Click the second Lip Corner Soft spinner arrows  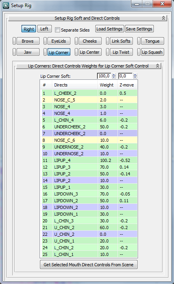[x=135, y=76]
